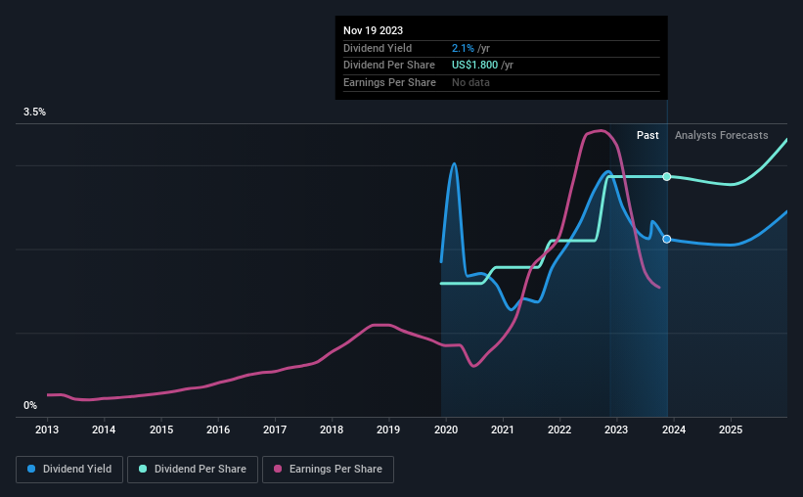The image size is (803, 497).
Task: Click the 2.1% Dividend Yield value in tooltip
Action: click(463, 48)
